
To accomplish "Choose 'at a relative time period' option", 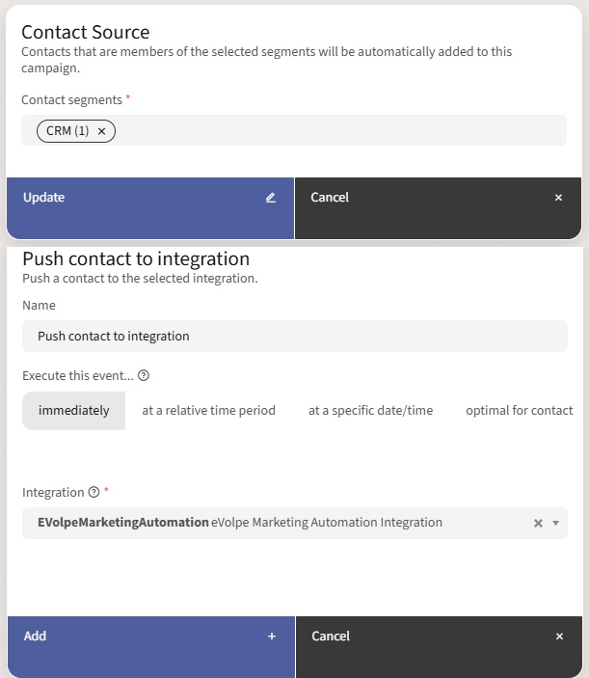I will 208,410.
